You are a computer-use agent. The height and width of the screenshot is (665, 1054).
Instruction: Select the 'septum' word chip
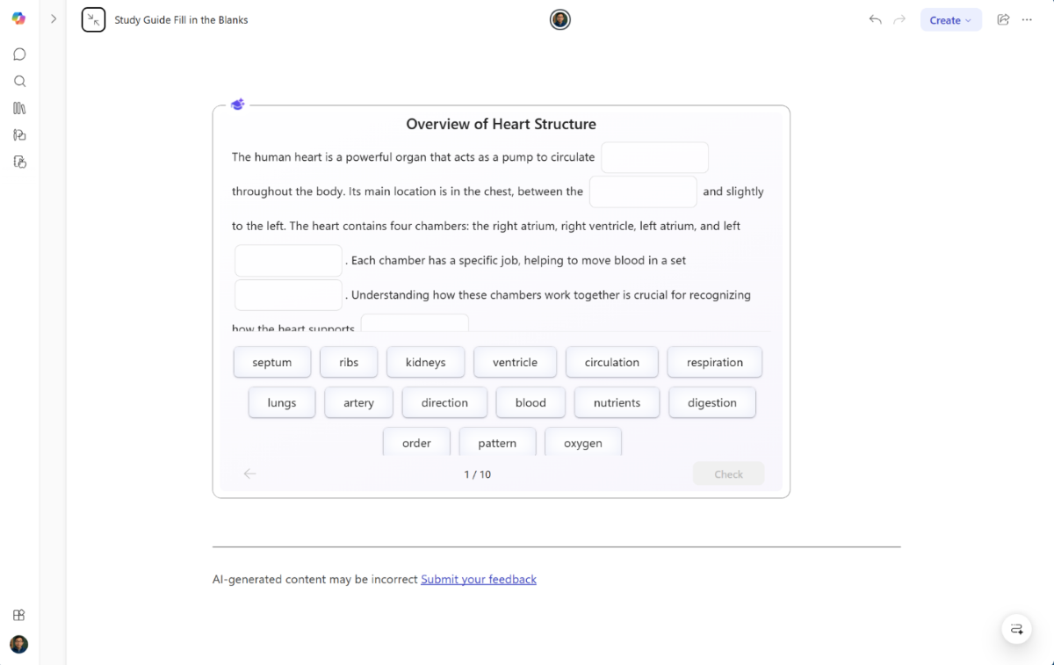pos(272,362)
